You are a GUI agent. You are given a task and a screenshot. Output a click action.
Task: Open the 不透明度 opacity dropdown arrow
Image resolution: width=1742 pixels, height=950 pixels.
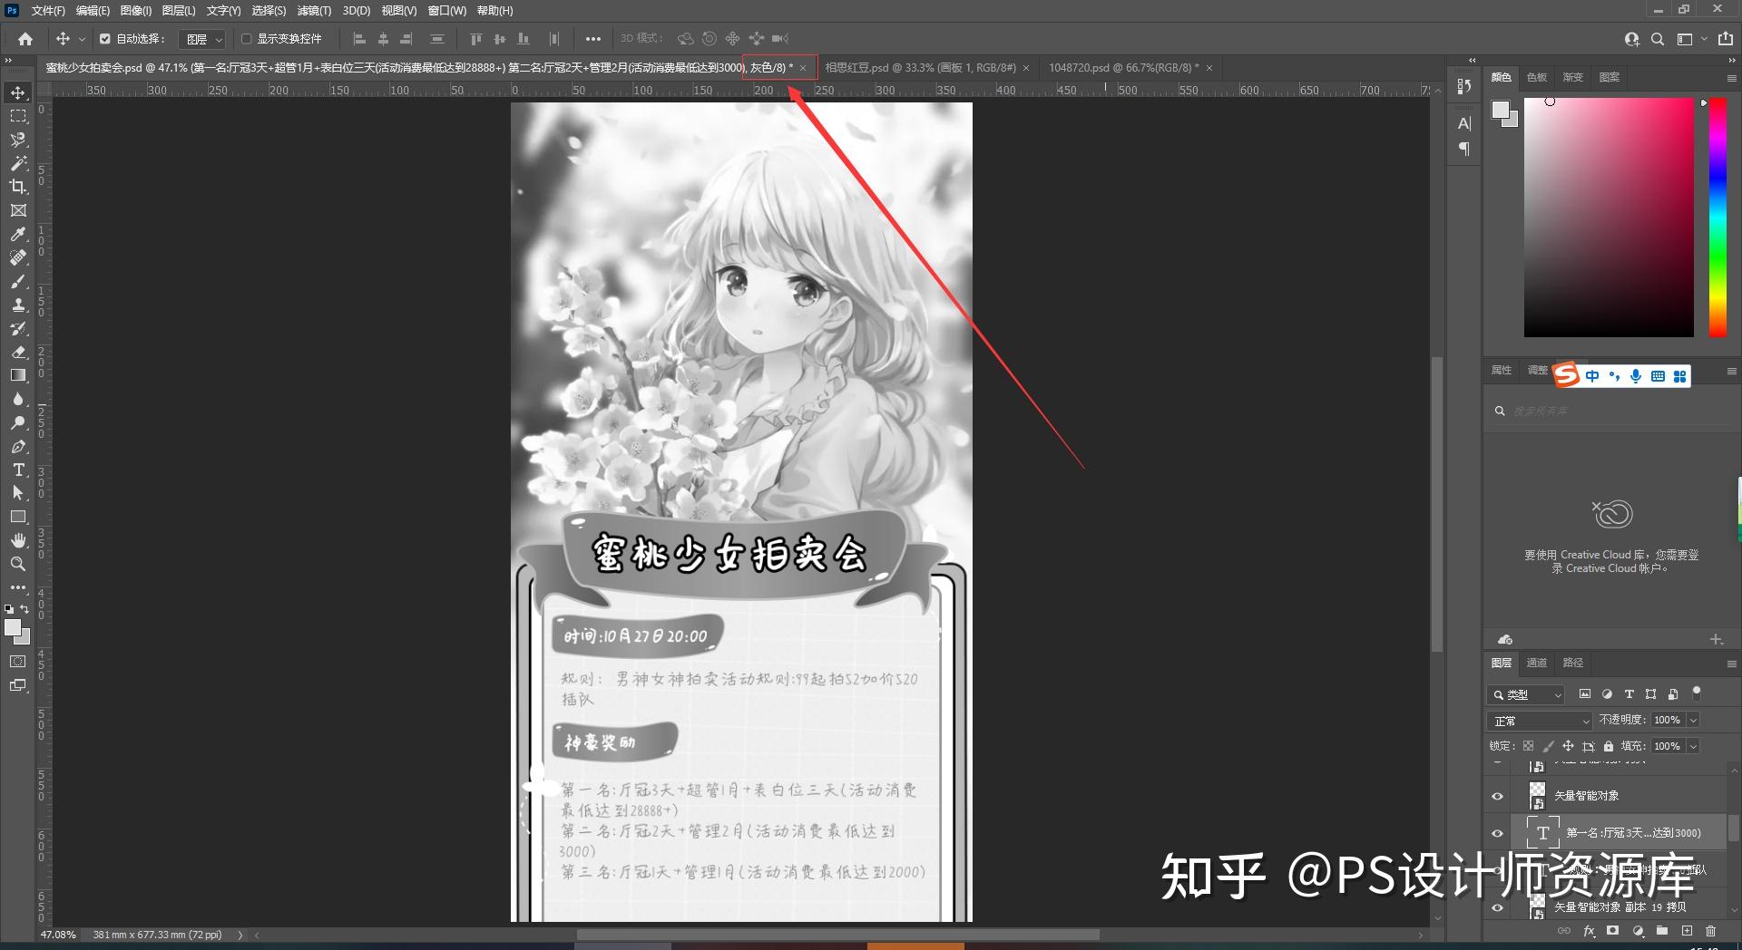point(1693,720)
